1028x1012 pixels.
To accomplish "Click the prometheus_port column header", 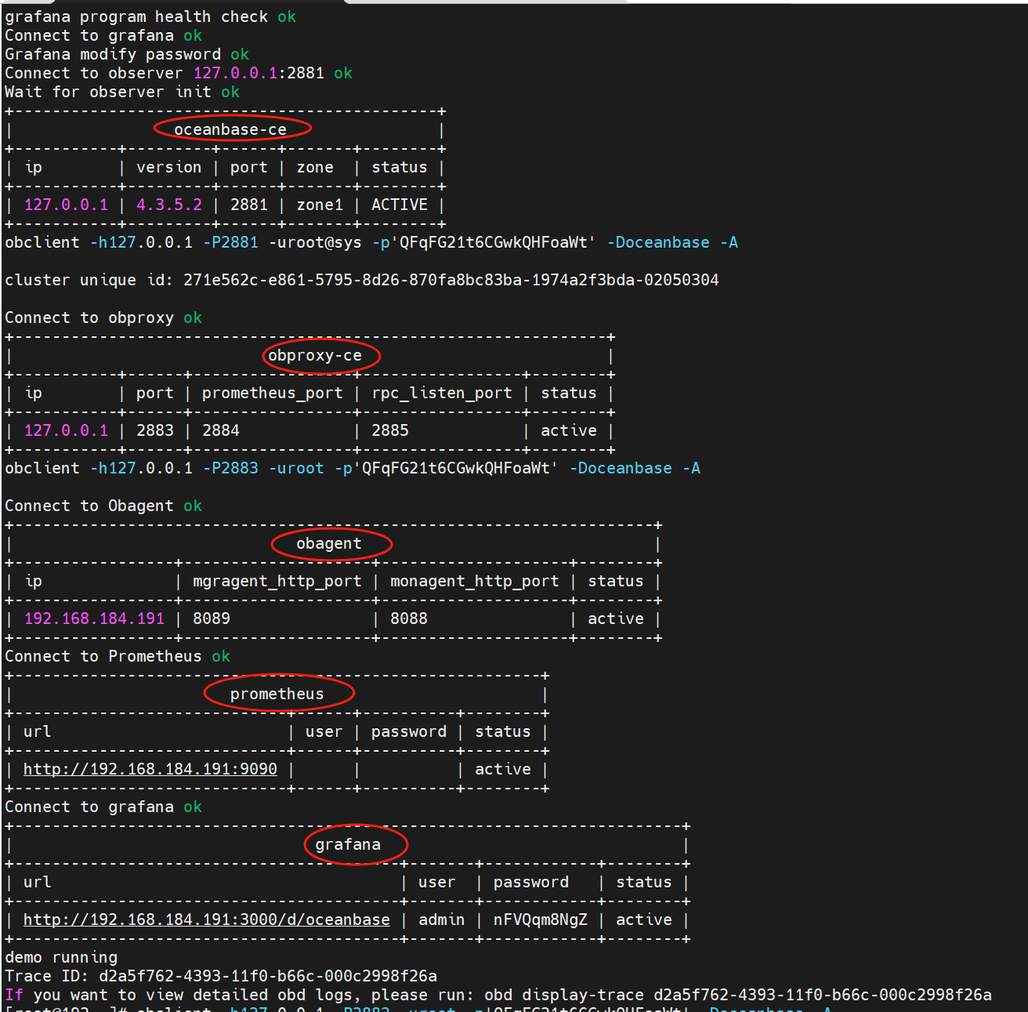I will [273, 393].
